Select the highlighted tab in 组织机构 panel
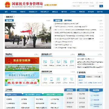 [x=81, y=77]
